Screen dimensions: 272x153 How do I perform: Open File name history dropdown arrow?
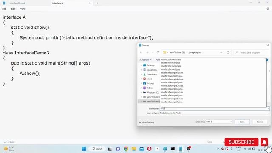268,109
